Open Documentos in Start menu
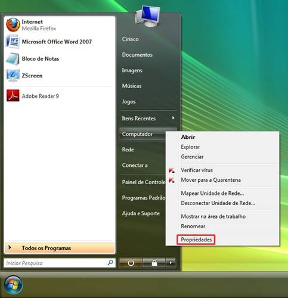 pos(137,55)
